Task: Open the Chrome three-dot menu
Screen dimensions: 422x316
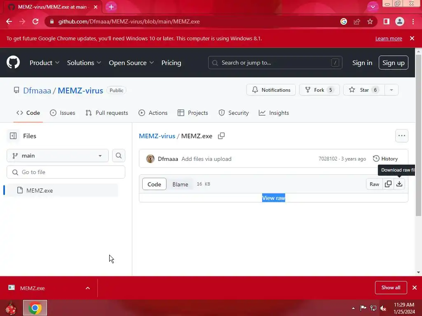Action: [x=413, y=21]
